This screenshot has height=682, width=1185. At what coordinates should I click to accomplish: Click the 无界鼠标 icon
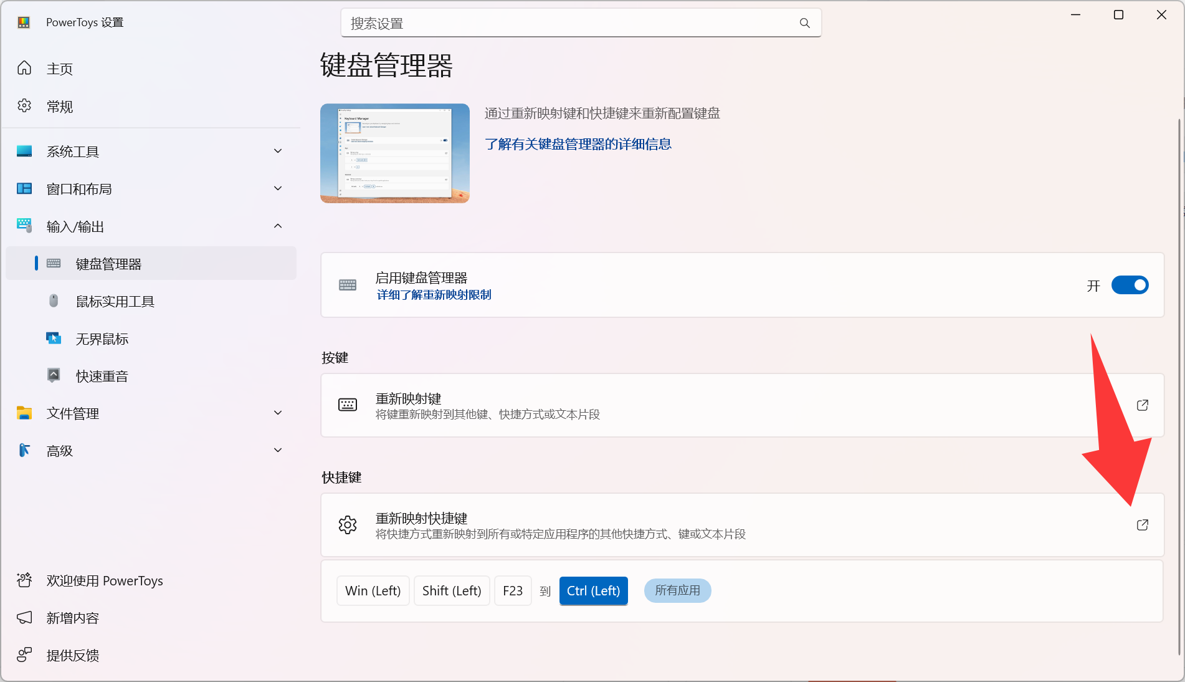(x=54, y=338)
